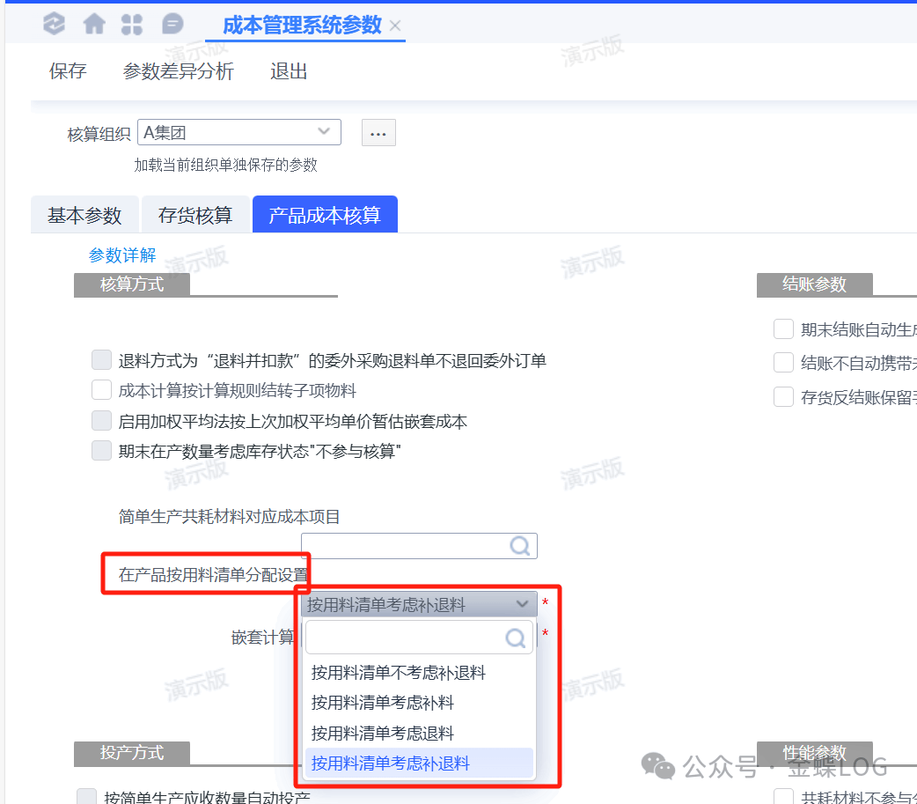This screenshot has width=917, height=804.
Task: Enable 成本计算按计算规则结转子项物料 checkbox
Action: (102, 390)
